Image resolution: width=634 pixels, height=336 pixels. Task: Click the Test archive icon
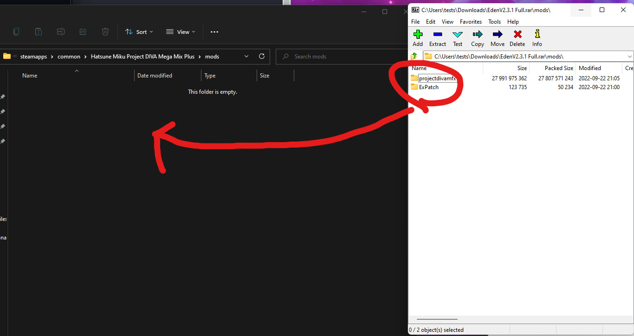(458, 35)
